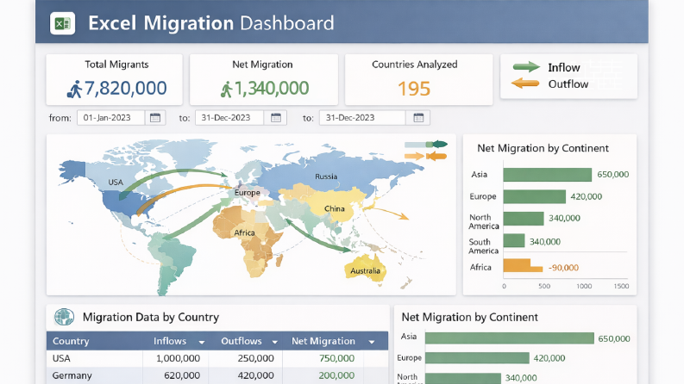Screen dimensions: 684x384
Task: Click the Africa label on the map
Action: pos(244,232)
